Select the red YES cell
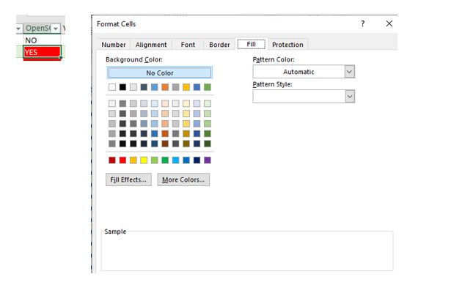Image resolution: width=465 pixels, height=296 pixels. tap(41, 52)
